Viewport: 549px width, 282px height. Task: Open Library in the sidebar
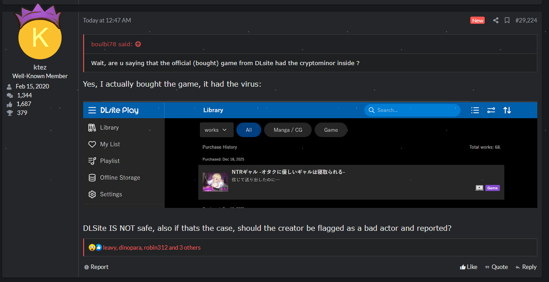pos(109,128)
